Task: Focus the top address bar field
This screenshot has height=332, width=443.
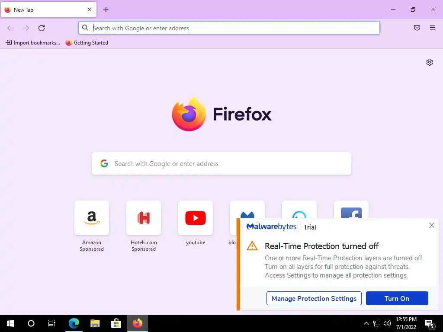Action: (x=229, y=28)
